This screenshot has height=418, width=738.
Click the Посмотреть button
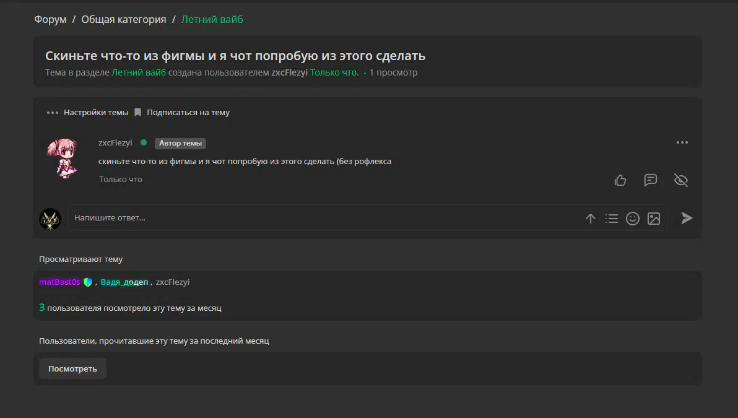(x=72, y=368)
